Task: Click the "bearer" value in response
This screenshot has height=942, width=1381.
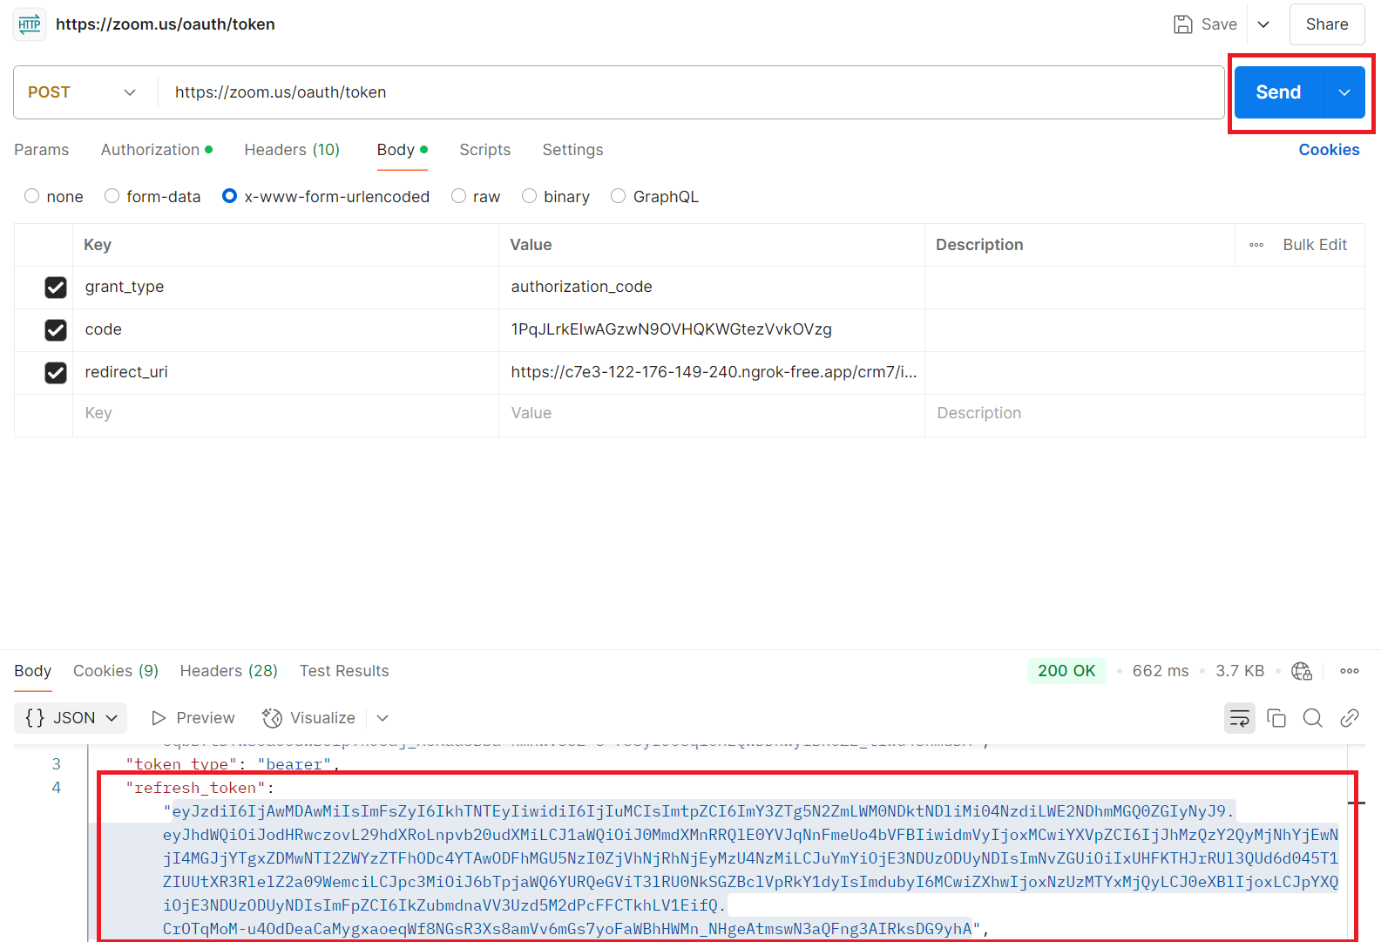Action: tap(294, 764)
